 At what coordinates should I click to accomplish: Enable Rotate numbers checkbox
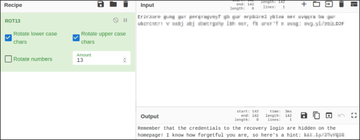[8, 59]
